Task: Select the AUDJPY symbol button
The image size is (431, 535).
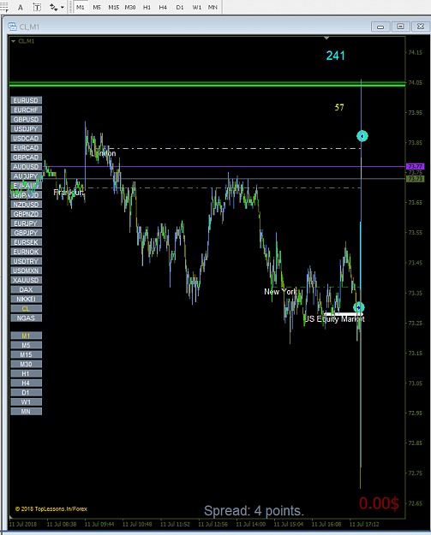Action: coord(26,176)
